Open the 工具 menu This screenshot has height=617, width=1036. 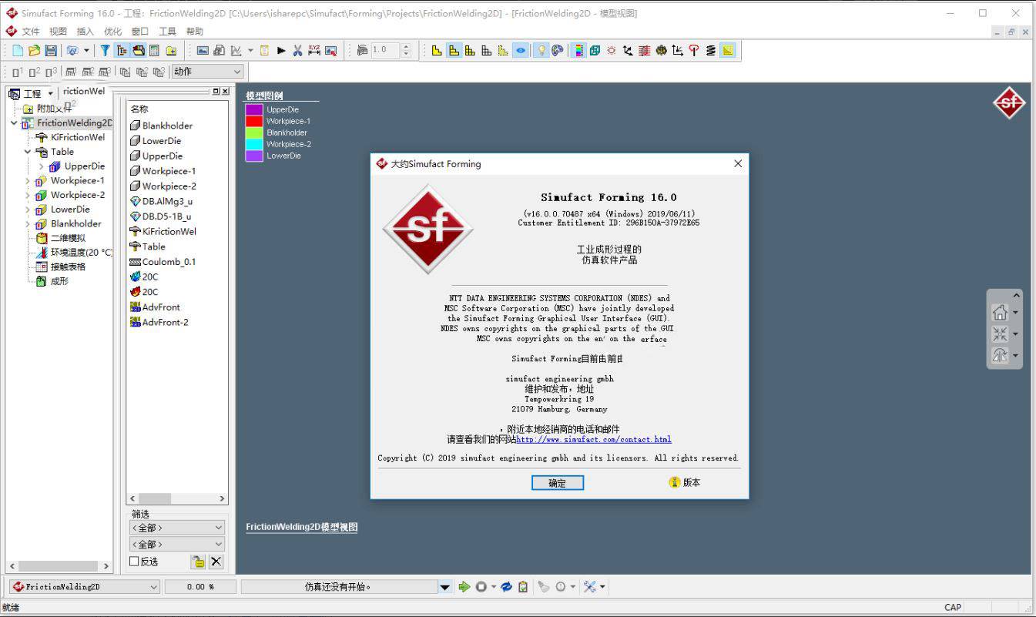pyautogui.click(x=167, y=32)
